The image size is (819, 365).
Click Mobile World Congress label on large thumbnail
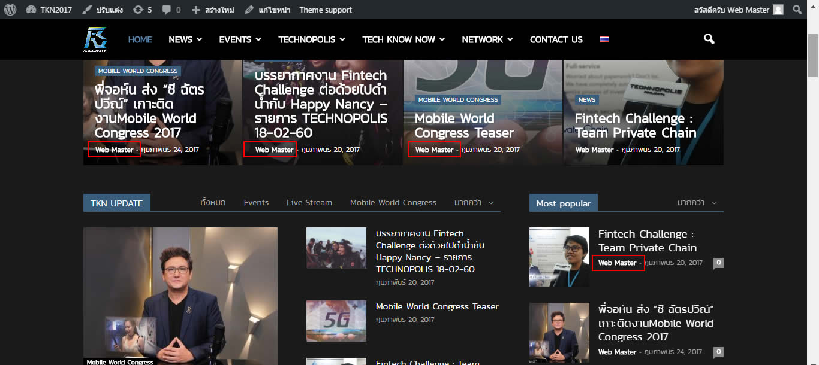click(120, 361)
